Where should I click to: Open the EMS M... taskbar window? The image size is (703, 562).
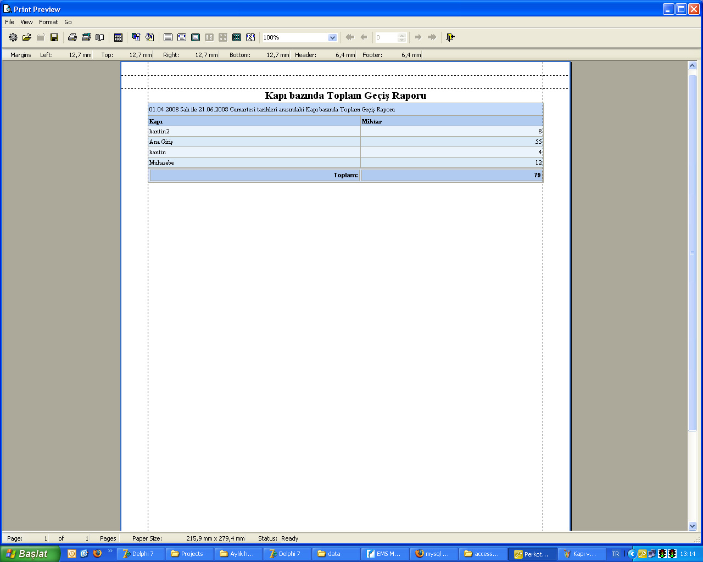pos(384,554)
